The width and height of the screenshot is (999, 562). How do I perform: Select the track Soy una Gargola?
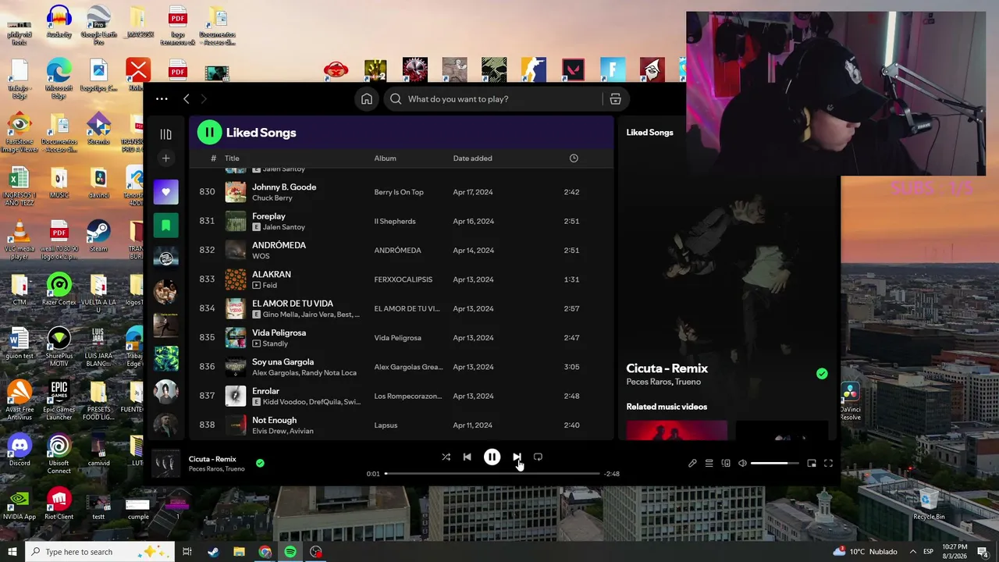pyautogui.click(x=283, y=362)
